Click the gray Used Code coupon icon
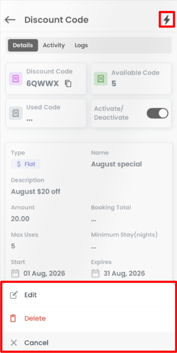 15,113
